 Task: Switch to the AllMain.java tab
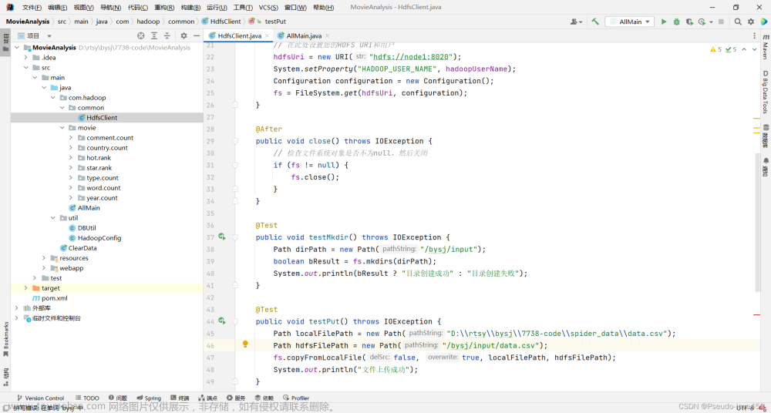[x=303, y=36]
